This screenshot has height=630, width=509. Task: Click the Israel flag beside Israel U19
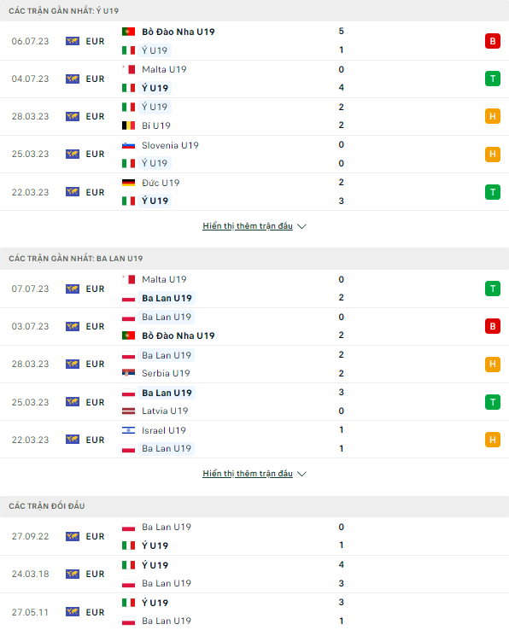pyautogui.click(x=128, y=430)
